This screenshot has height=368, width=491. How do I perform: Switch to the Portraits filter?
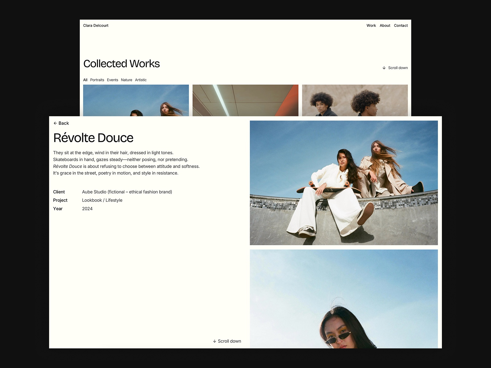(97, 80)
